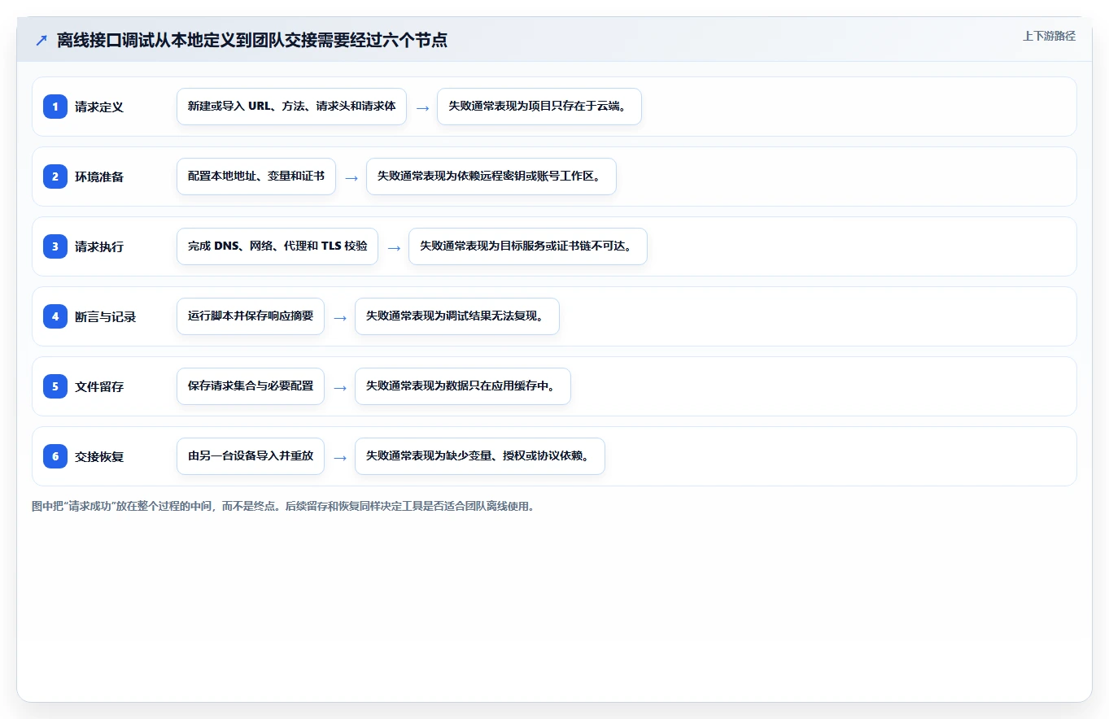Click step label 请求执行
The height and width of the screenshot is (719, 1109).
coord(99,246)
